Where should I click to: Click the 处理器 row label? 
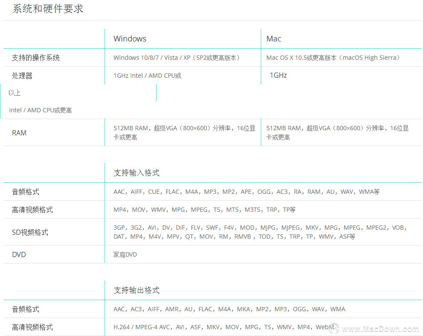coord(22,76)
